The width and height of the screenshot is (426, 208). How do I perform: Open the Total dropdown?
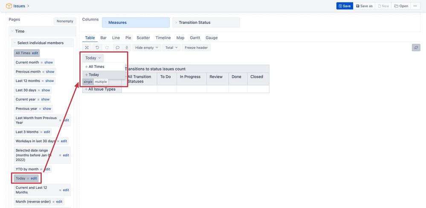coord(171,48)
